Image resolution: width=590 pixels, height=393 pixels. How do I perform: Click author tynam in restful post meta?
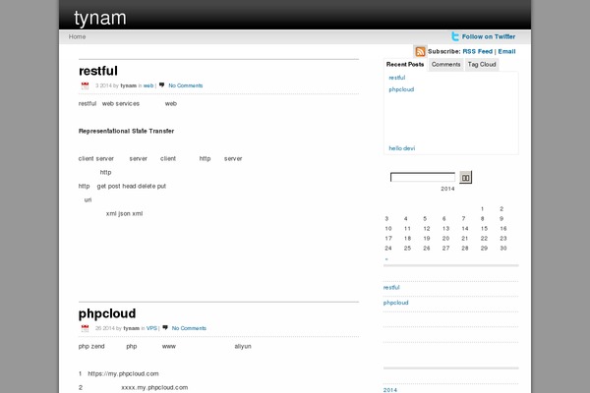pyautogui.click(x=128, y=85)
